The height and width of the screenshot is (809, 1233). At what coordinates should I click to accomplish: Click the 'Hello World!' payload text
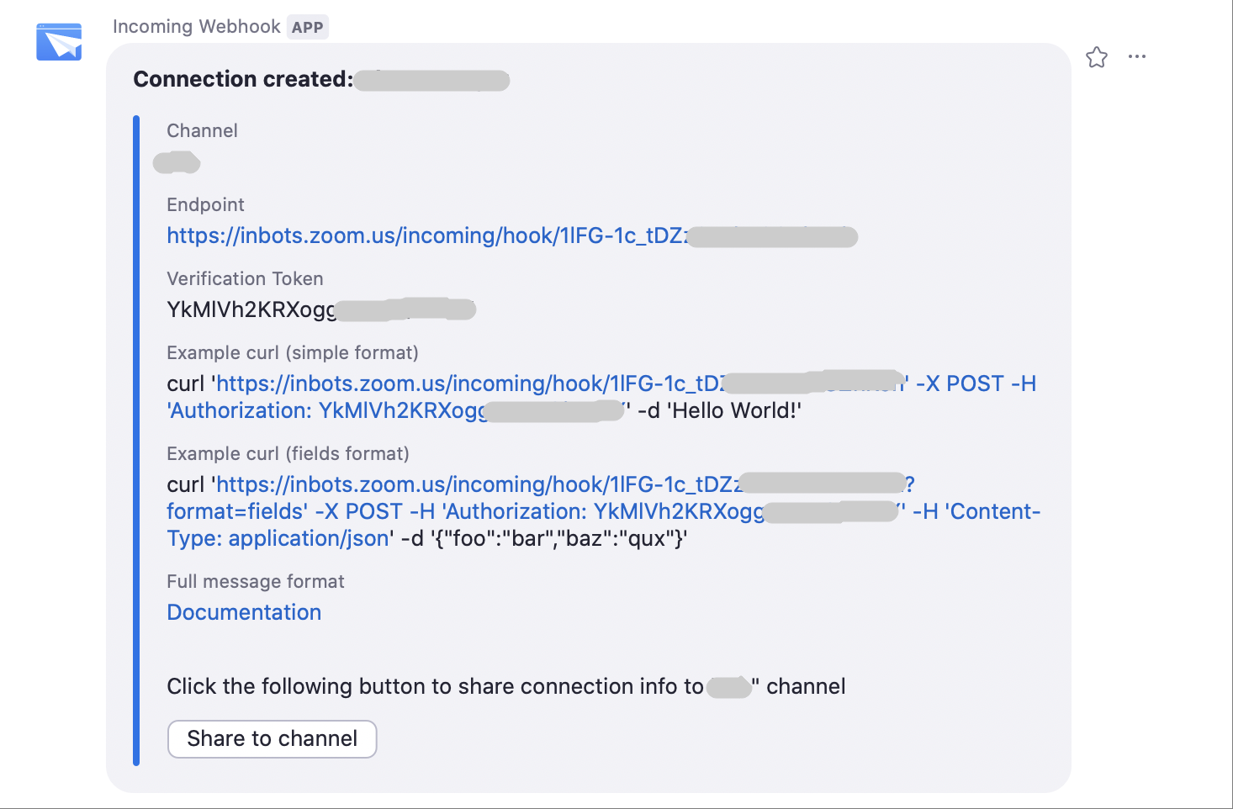click(x=733, y=411)
